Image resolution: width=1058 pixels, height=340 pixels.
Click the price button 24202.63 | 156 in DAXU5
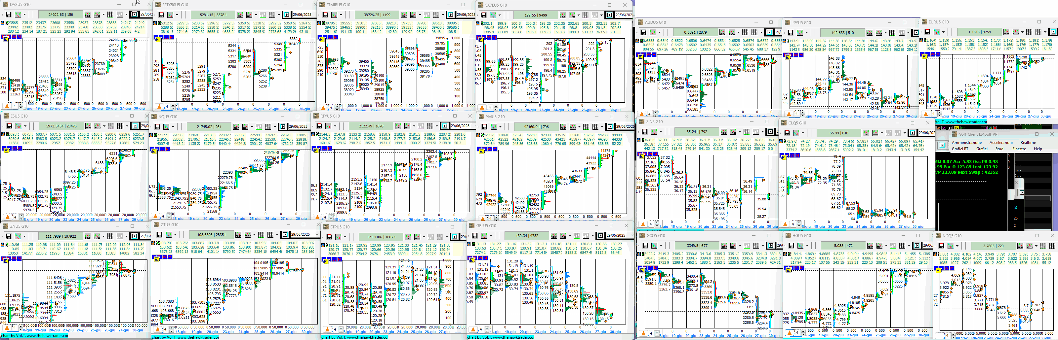tap(61, 14)
